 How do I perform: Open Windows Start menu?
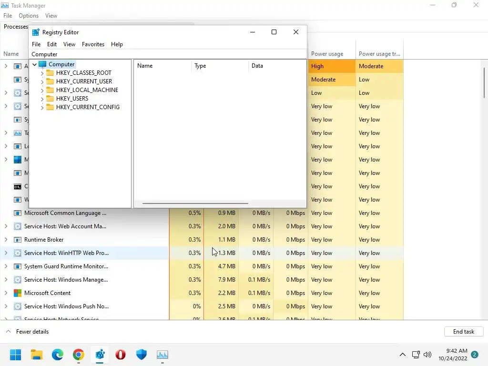coord(15,355)
